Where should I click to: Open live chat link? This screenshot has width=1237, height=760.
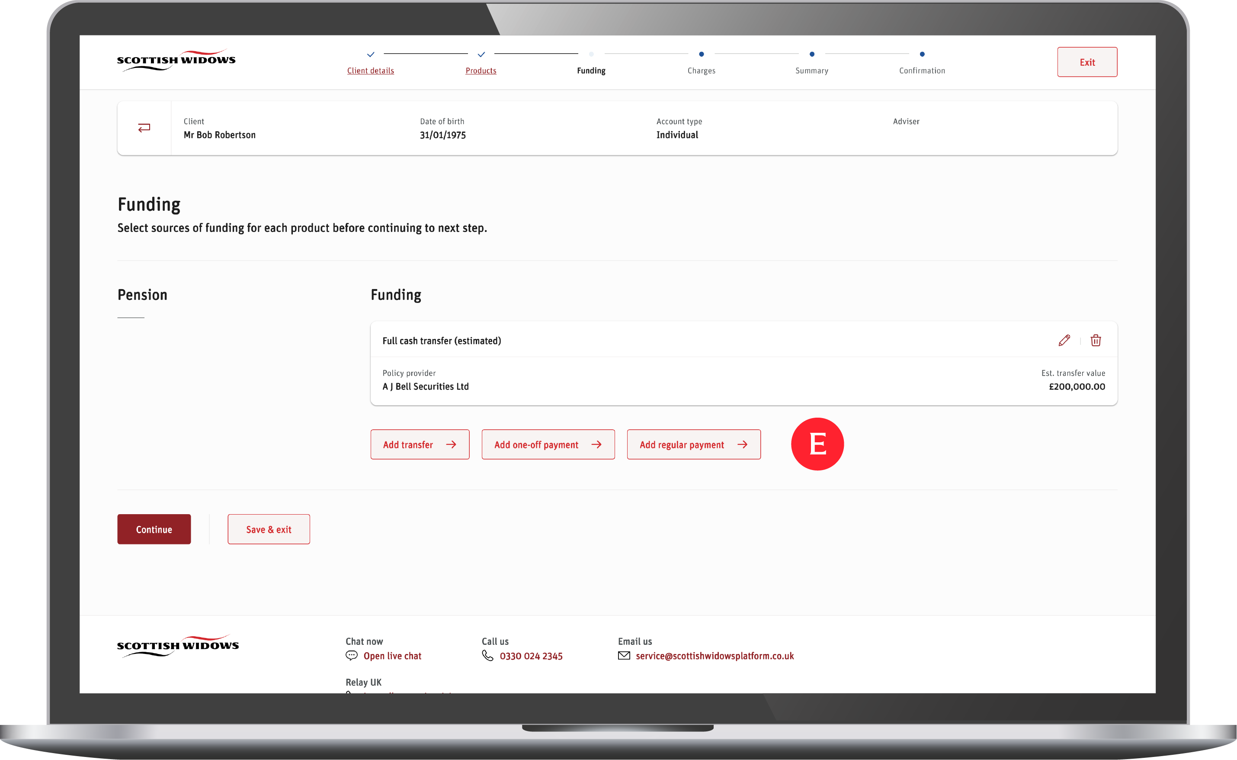coord(392,656)
